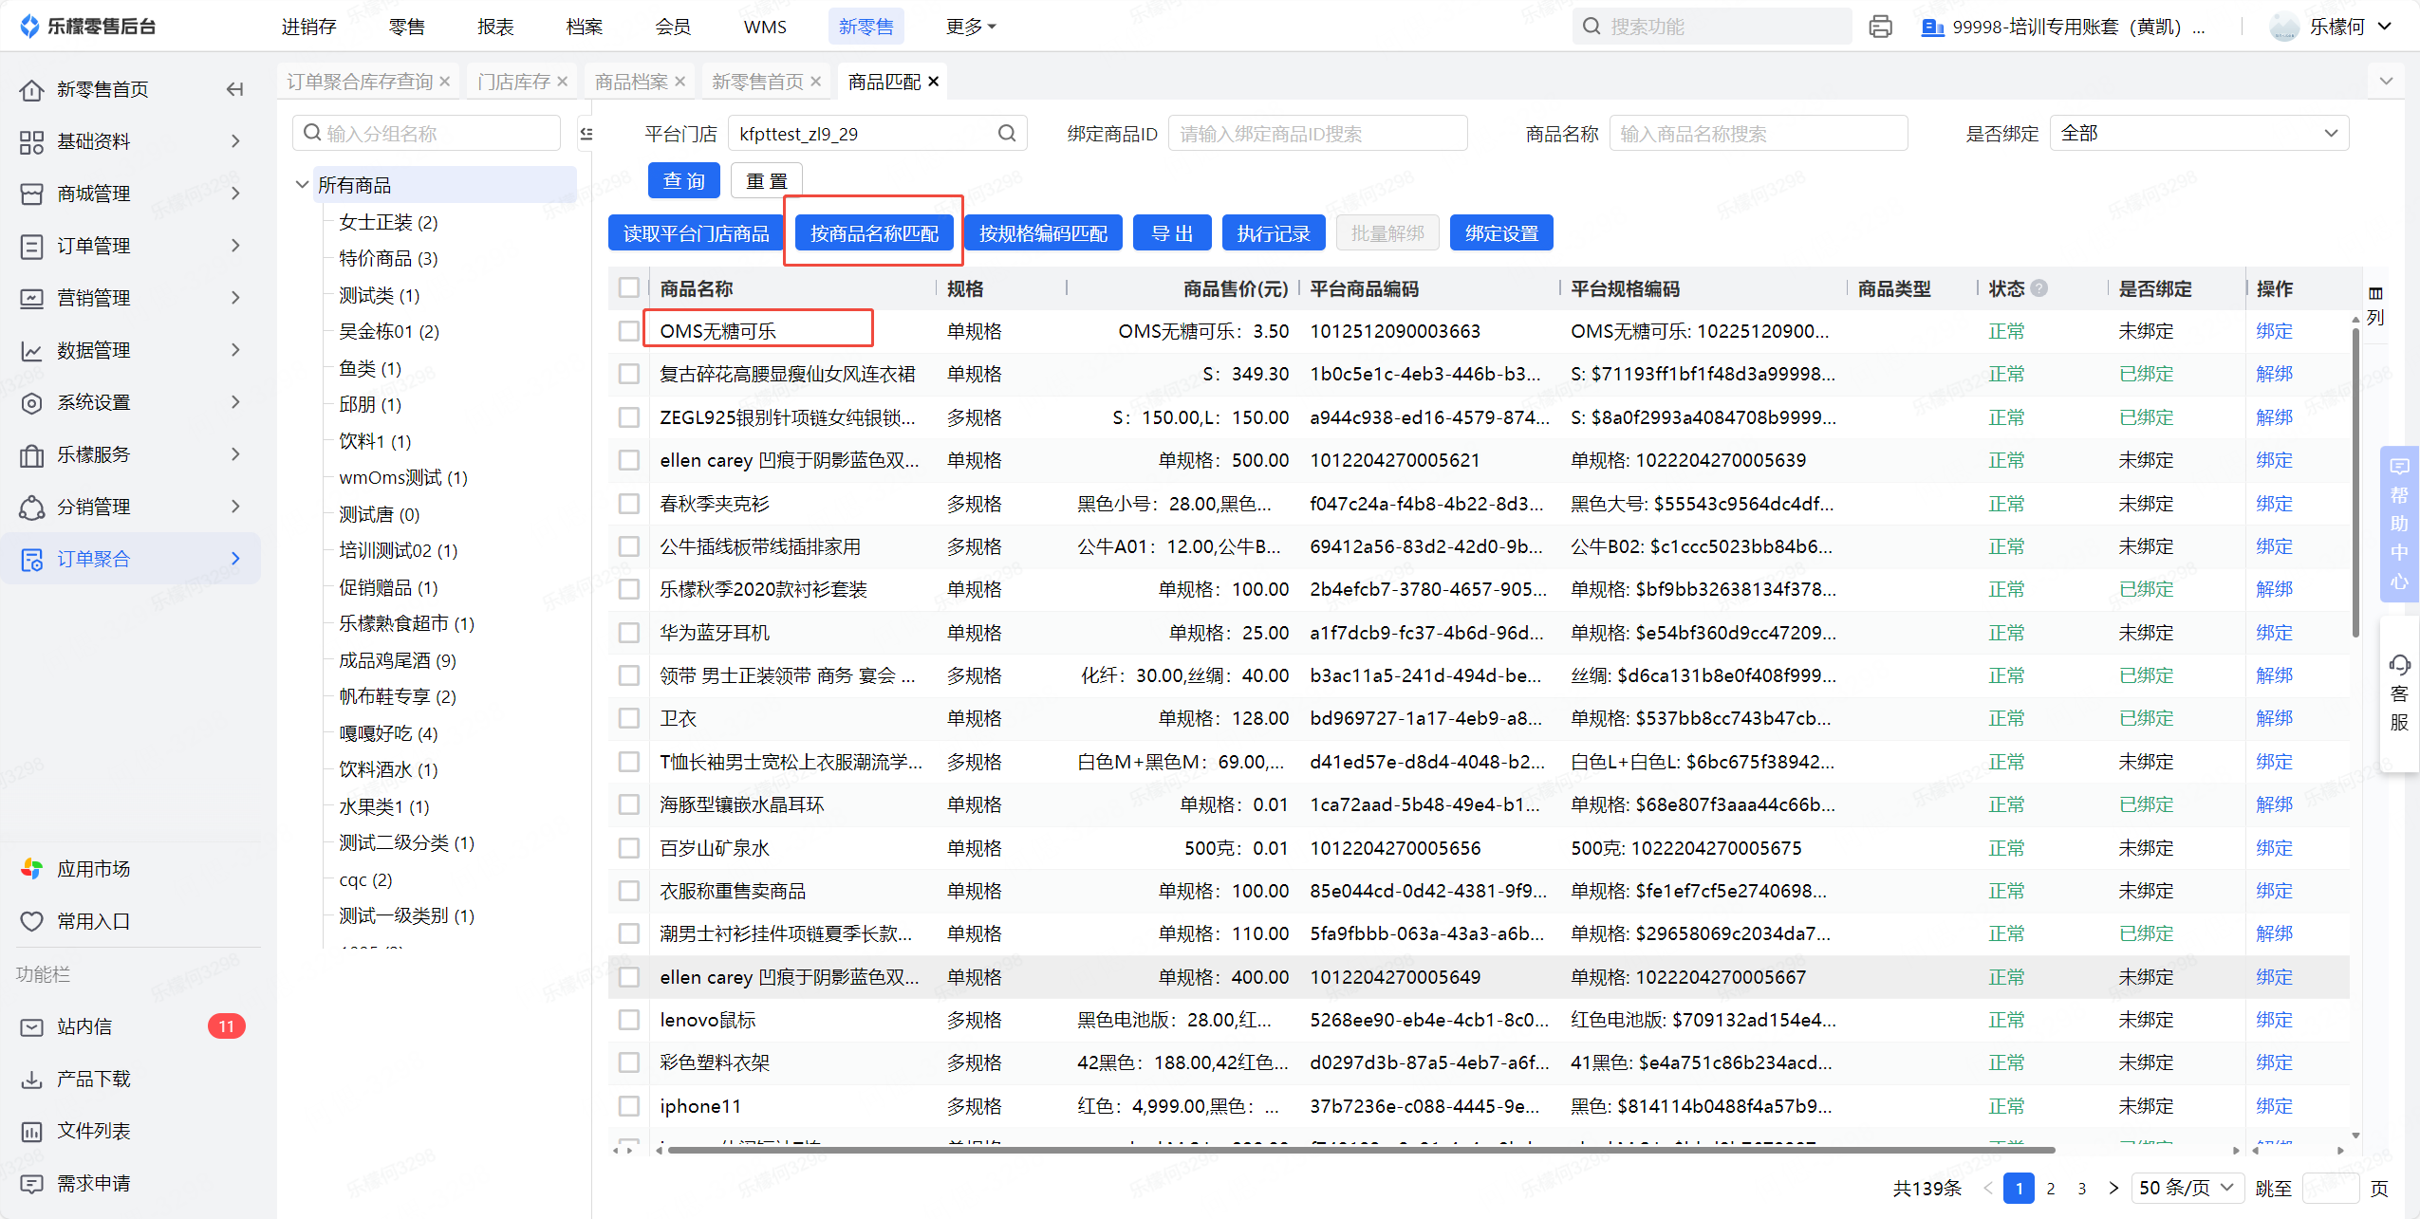This screenshot has height=1219, width=2420.
Task: Open the 是否绑定 dropdown showing 全部
Action: pos(2198,134)
